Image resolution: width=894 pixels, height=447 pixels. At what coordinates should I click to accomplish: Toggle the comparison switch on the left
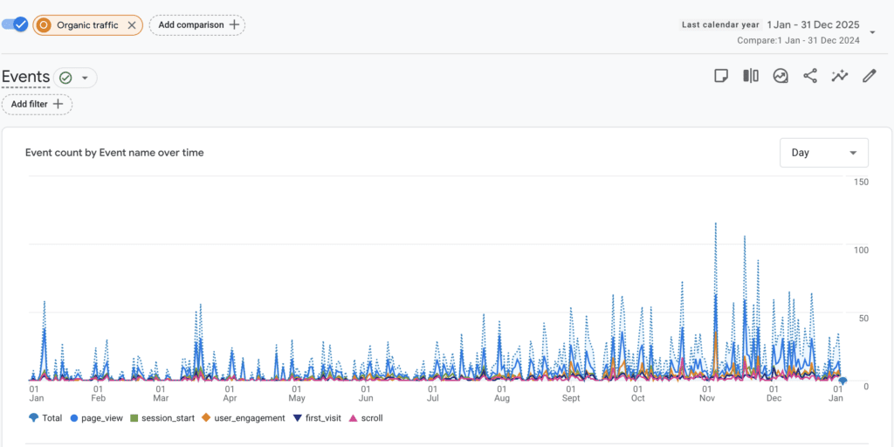coord(16,24)
